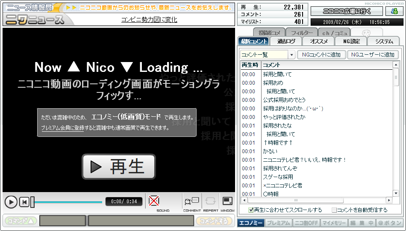406x231 pixels.
Task: Select the comment やっと評価されたか
Action: click(x=284, y=117)
